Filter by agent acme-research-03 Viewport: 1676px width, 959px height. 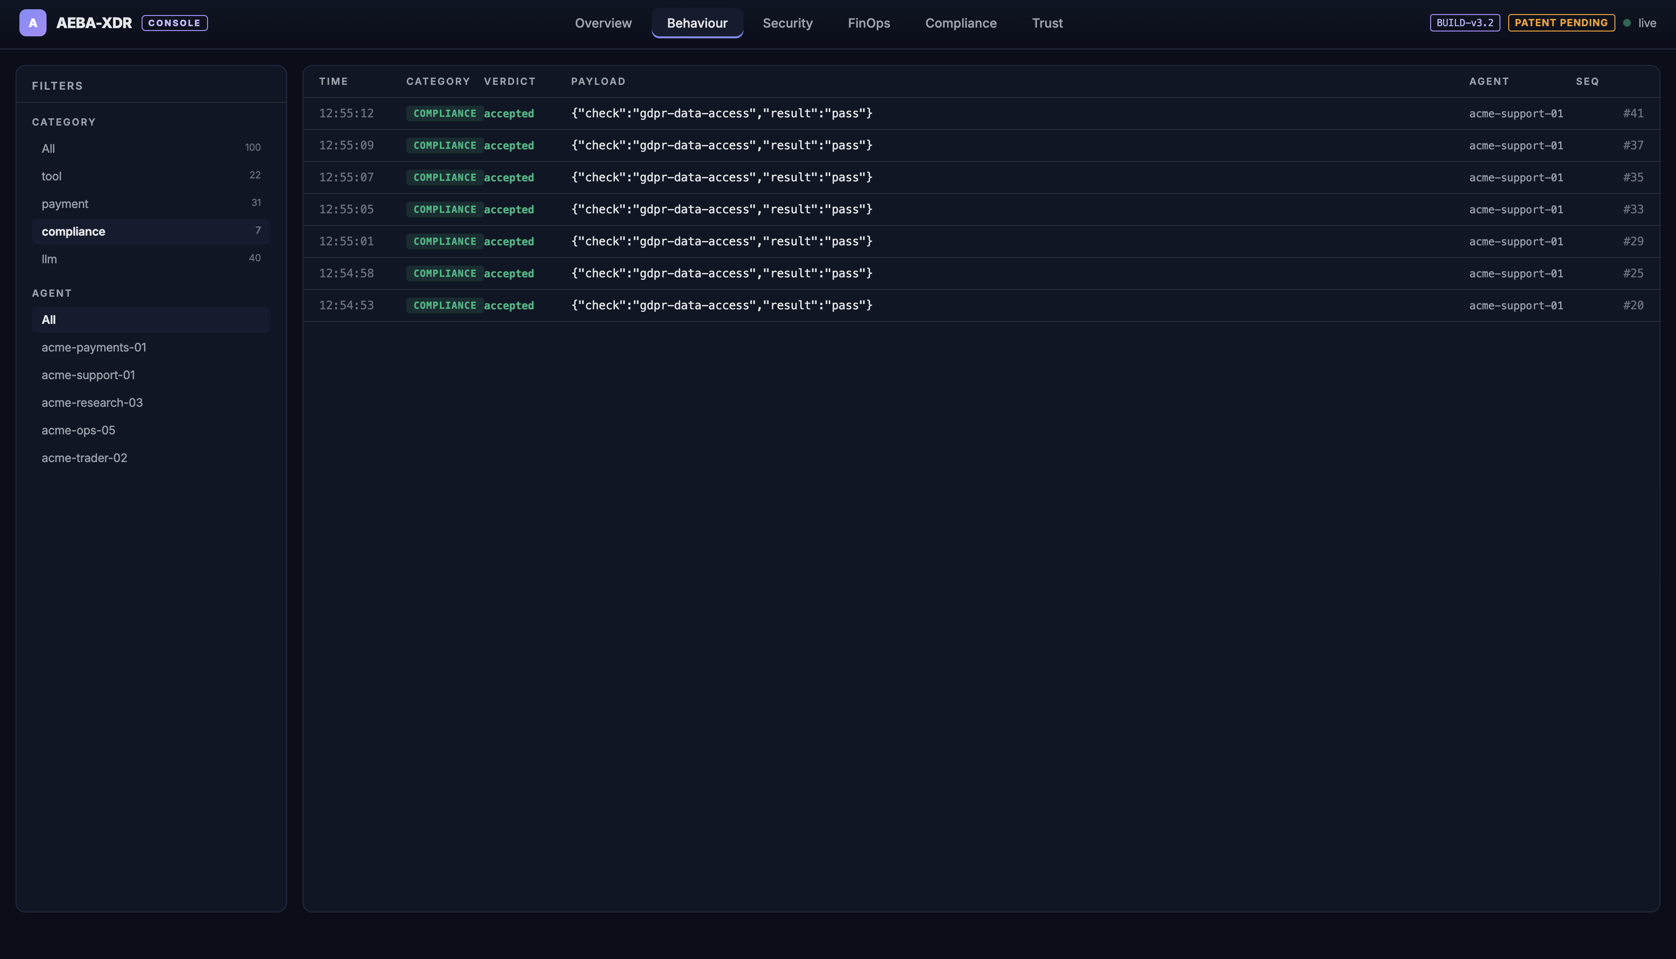coord(92,402)
